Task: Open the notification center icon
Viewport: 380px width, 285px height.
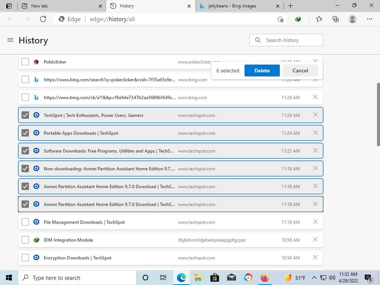Action: (x=368, y=278)
